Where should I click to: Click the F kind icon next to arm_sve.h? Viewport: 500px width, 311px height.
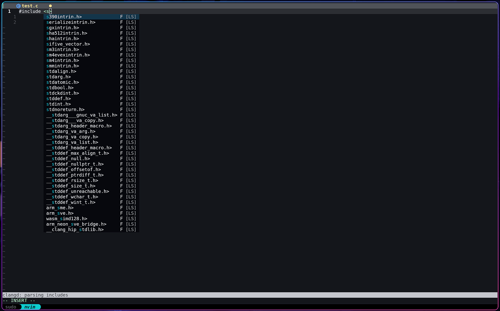click(x=121, y=213)
